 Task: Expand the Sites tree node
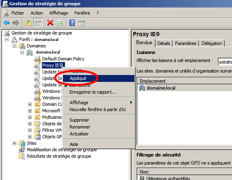pos(14,144)
